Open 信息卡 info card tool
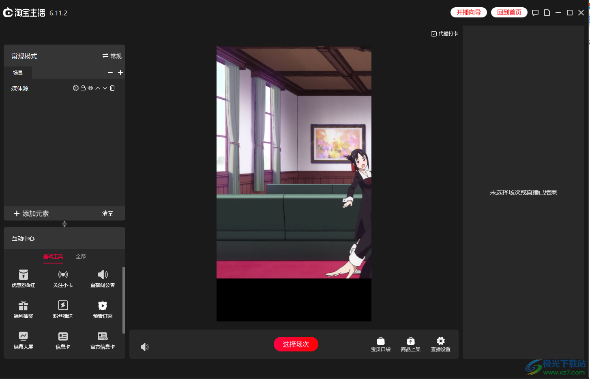 pos(63,340)
